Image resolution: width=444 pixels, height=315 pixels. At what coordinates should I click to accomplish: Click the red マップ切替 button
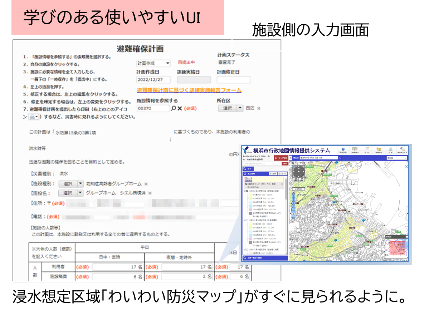tap(281, 158)
